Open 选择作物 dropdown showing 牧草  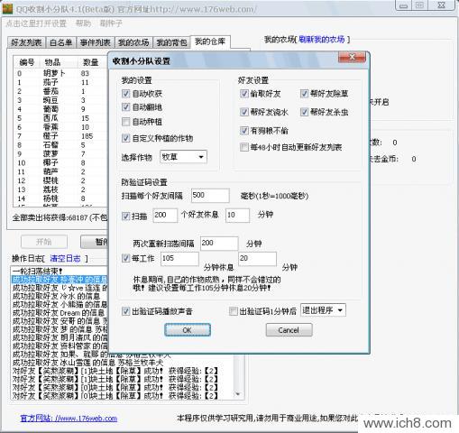click(x=183, y=157)
